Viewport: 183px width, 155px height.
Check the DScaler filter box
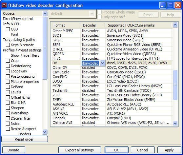pos(8,118)
